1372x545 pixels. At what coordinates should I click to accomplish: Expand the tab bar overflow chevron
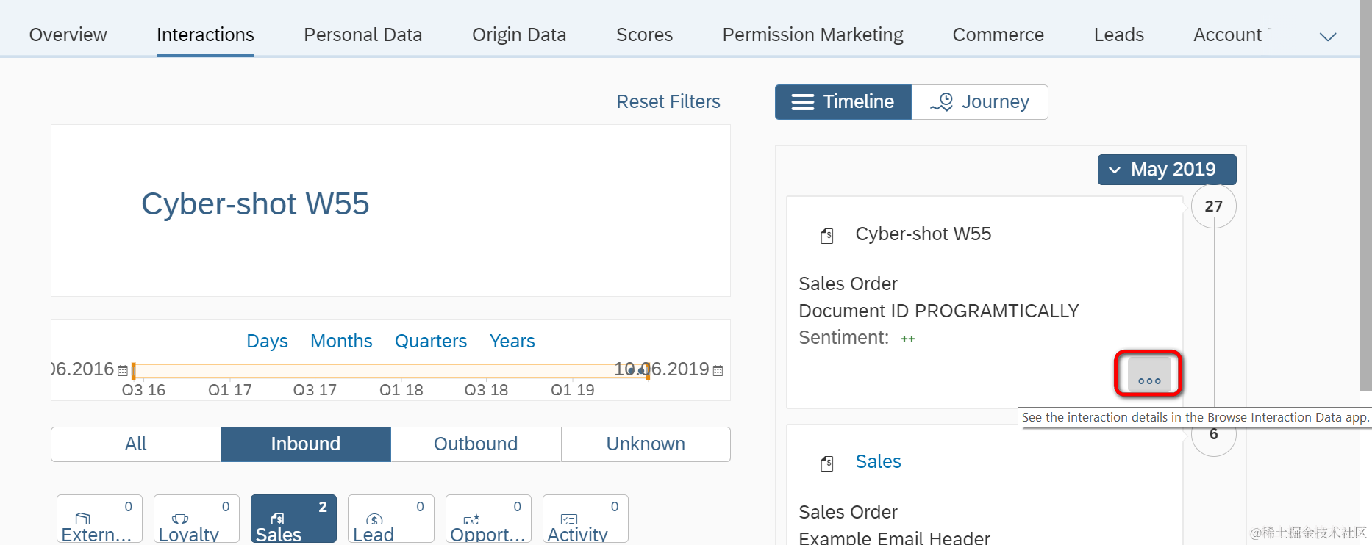(x=1327, y=37)
